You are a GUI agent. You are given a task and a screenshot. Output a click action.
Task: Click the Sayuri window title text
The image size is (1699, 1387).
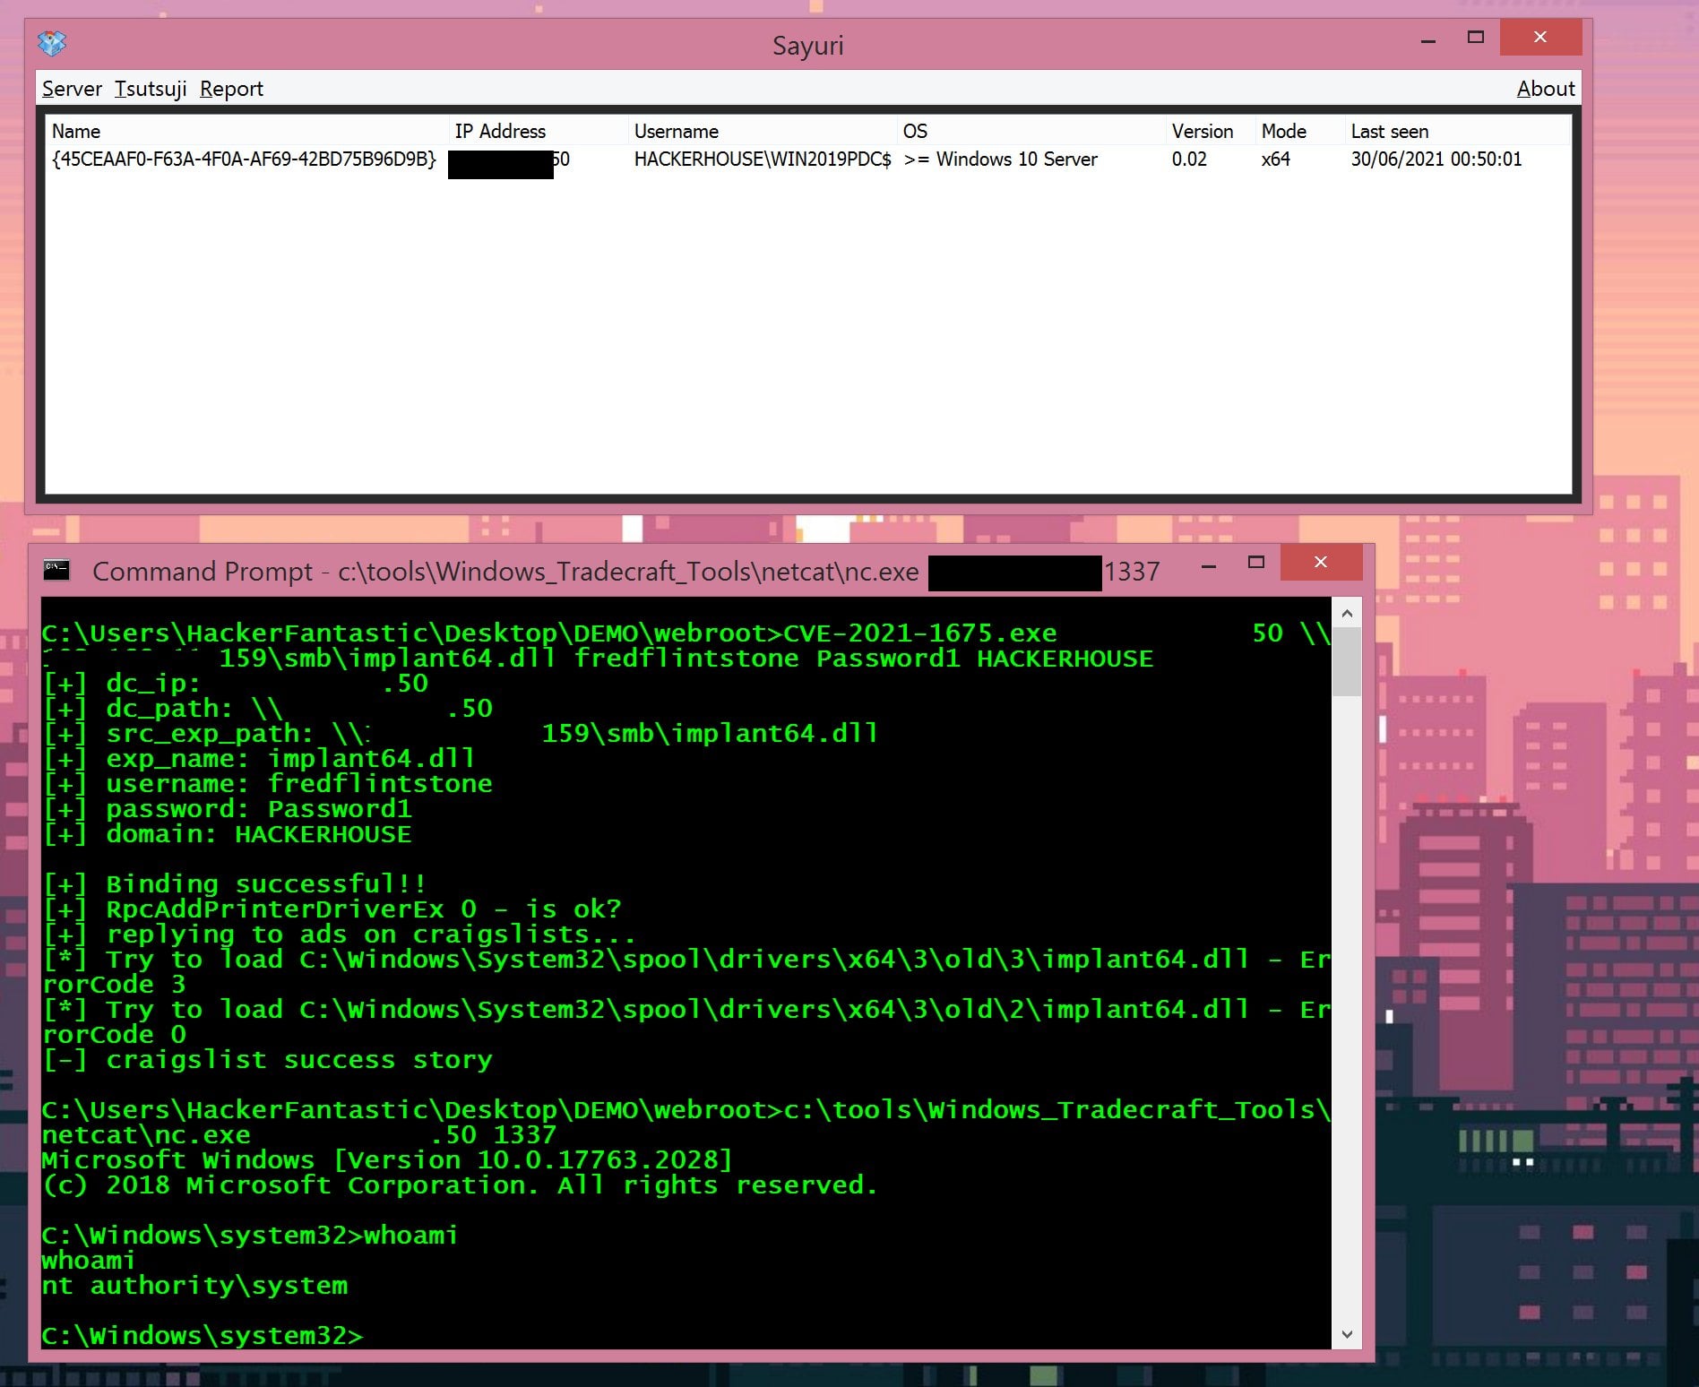click(x=808, y=46)
